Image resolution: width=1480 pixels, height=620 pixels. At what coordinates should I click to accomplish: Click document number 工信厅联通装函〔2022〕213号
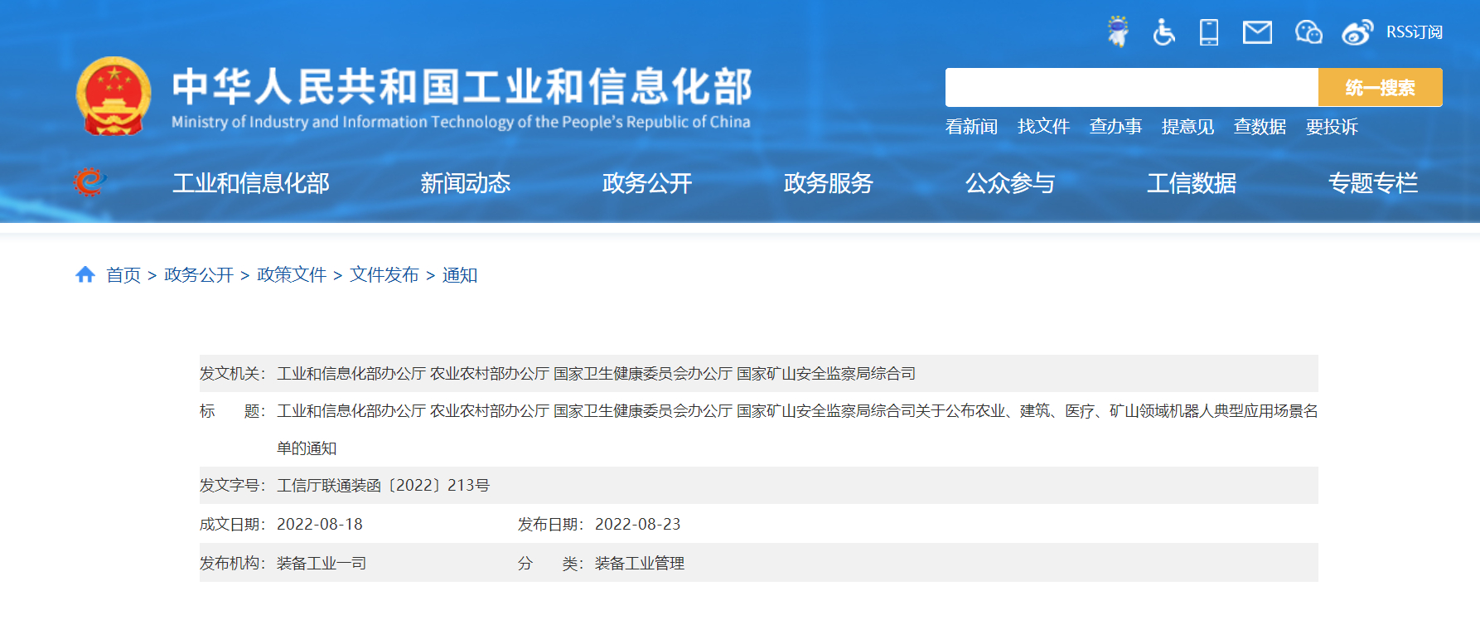pos(383,486)
